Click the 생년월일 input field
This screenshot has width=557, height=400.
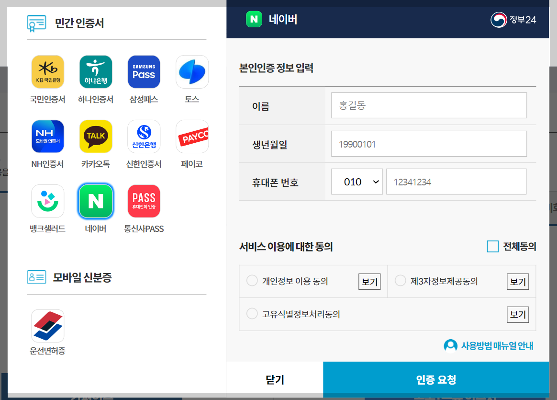(429, 144)
